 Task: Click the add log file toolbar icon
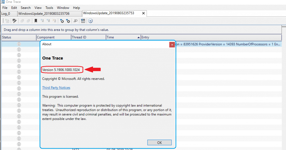[7, 21]
